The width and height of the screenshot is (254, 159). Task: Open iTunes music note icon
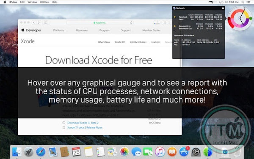[160, 152]
